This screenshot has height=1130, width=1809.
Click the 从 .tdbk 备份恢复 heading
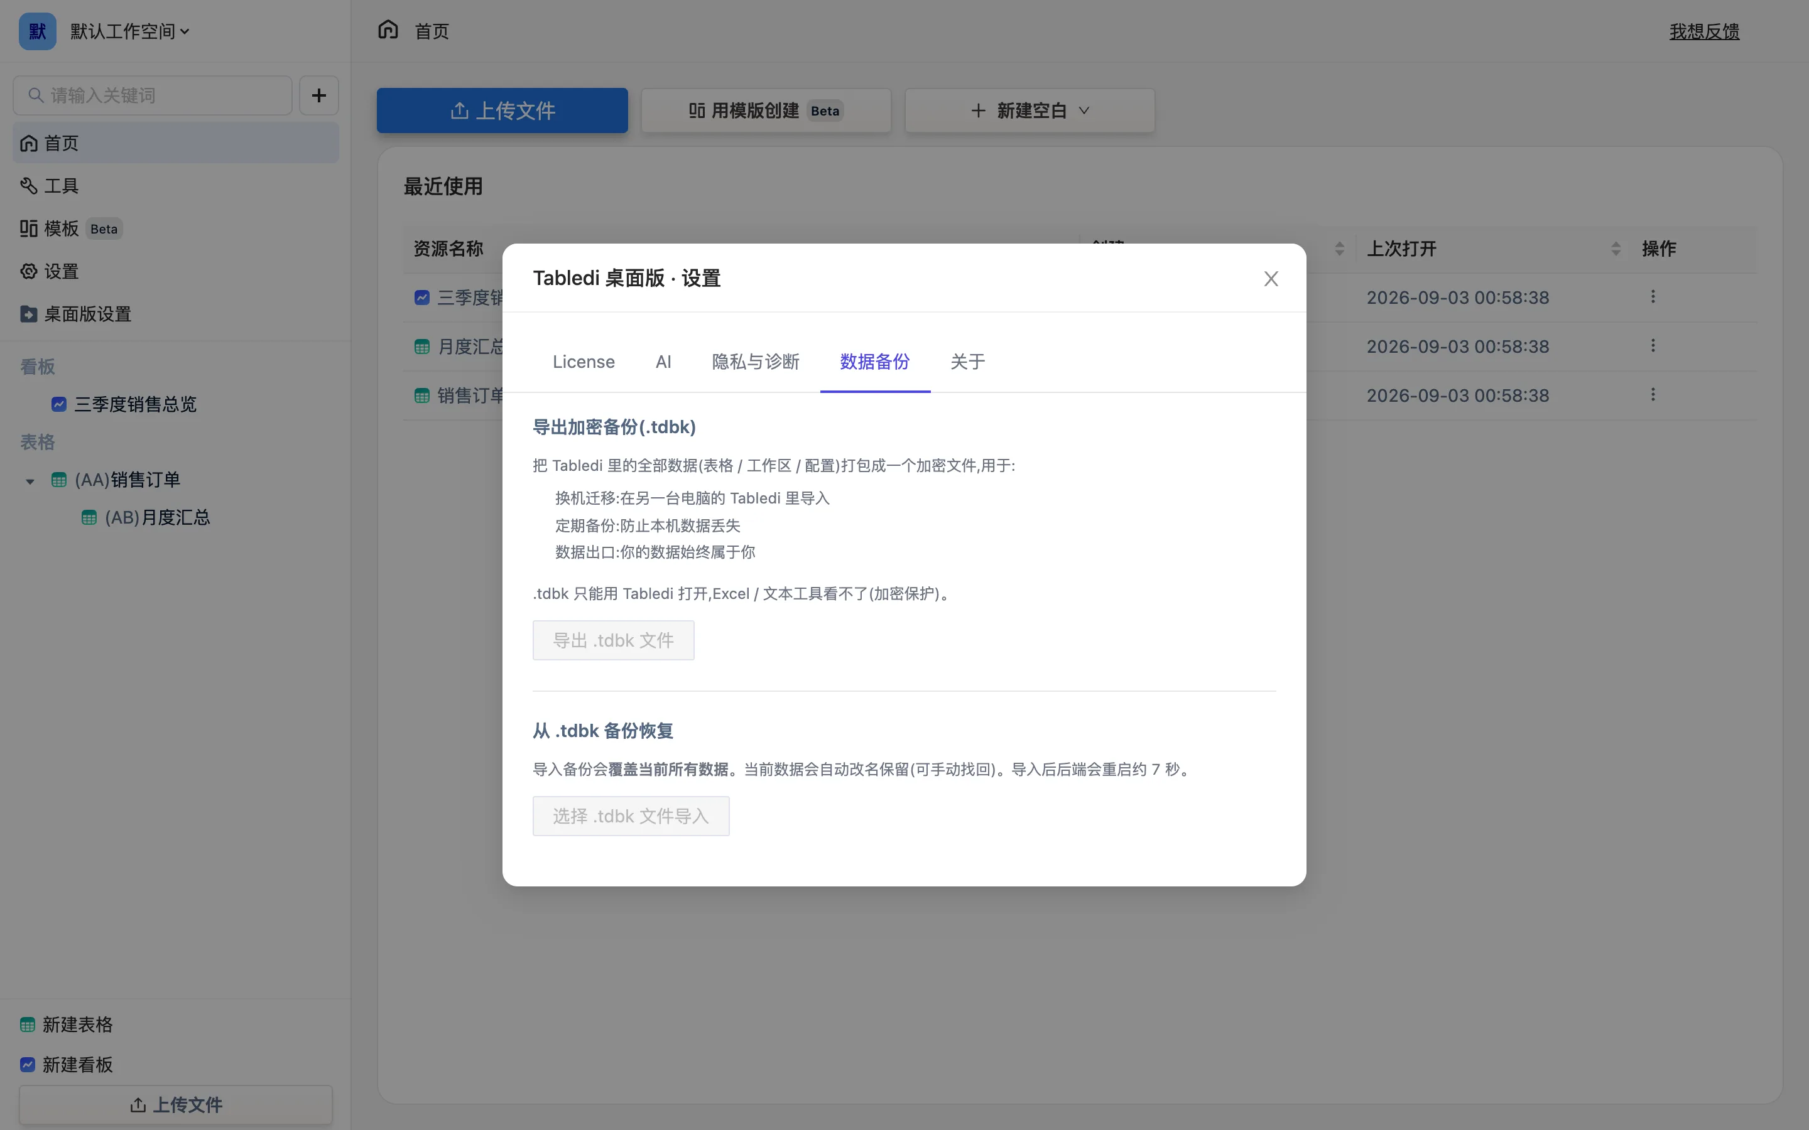pyautogui.click(x=602, y=731)
